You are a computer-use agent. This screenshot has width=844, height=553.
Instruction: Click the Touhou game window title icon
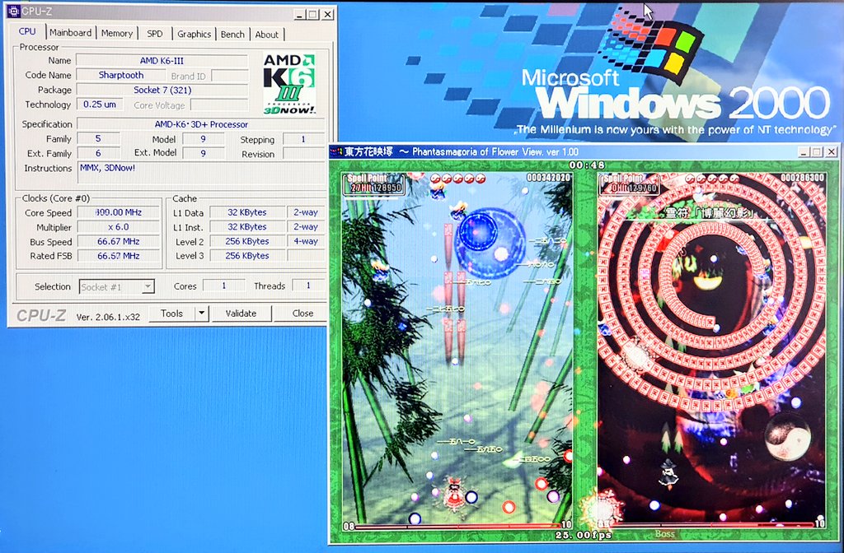coord(336,151)
